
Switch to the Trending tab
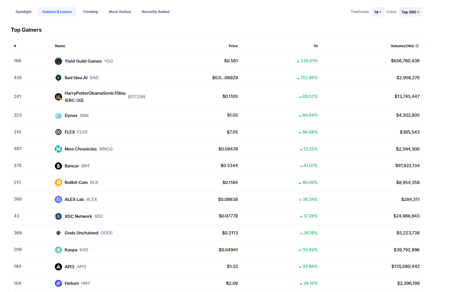pos(90,12)
